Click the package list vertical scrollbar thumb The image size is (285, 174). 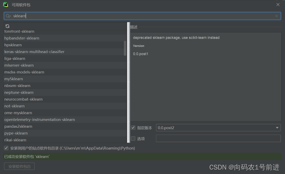coord(125,48)
